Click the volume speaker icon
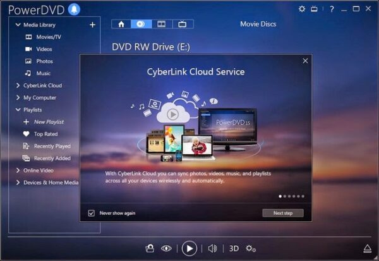379x261 pixels. pyautogui.click(x=212, y=248)
